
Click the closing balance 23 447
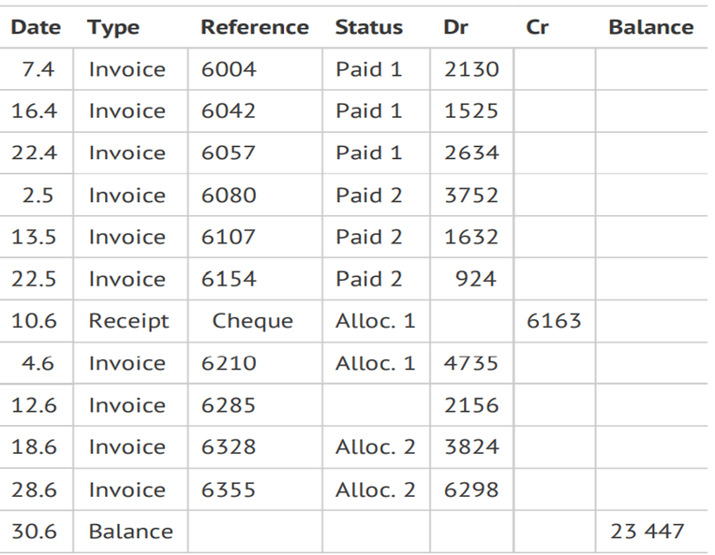click(647, 532)
